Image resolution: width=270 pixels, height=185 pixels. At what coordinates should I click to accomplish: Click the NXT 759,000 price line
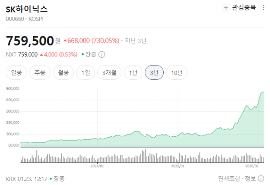[22, 55]
